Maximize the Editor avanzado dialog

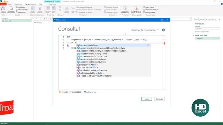pyautogui.click(x=162, y=20)
